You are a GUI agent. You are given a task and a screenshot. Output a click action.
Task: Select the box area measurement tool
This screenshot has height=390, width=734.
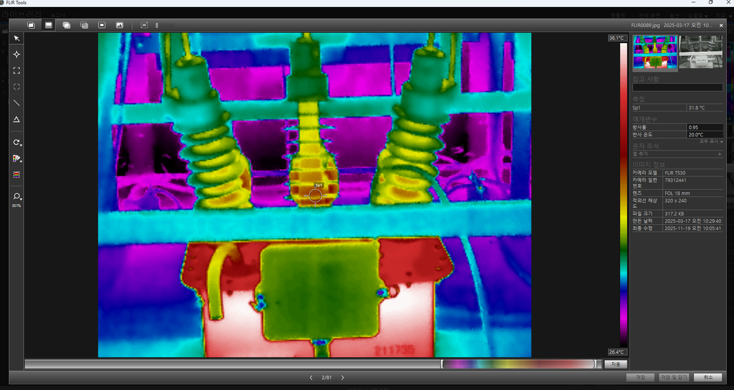click(x=17, y=71)
